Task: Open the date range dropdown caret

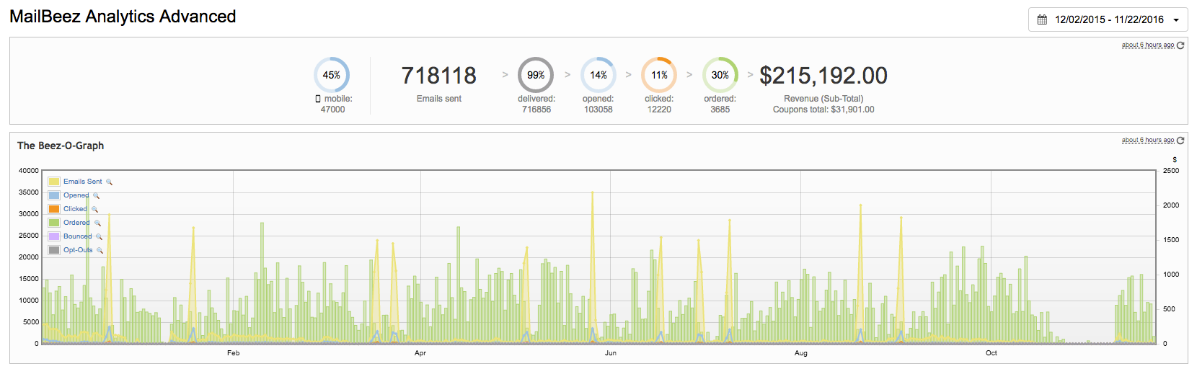Action: [x=1176, y=20]
